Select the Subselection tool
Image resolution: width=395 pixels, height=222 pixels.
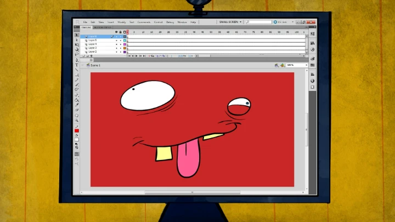(x=77, y=40)
